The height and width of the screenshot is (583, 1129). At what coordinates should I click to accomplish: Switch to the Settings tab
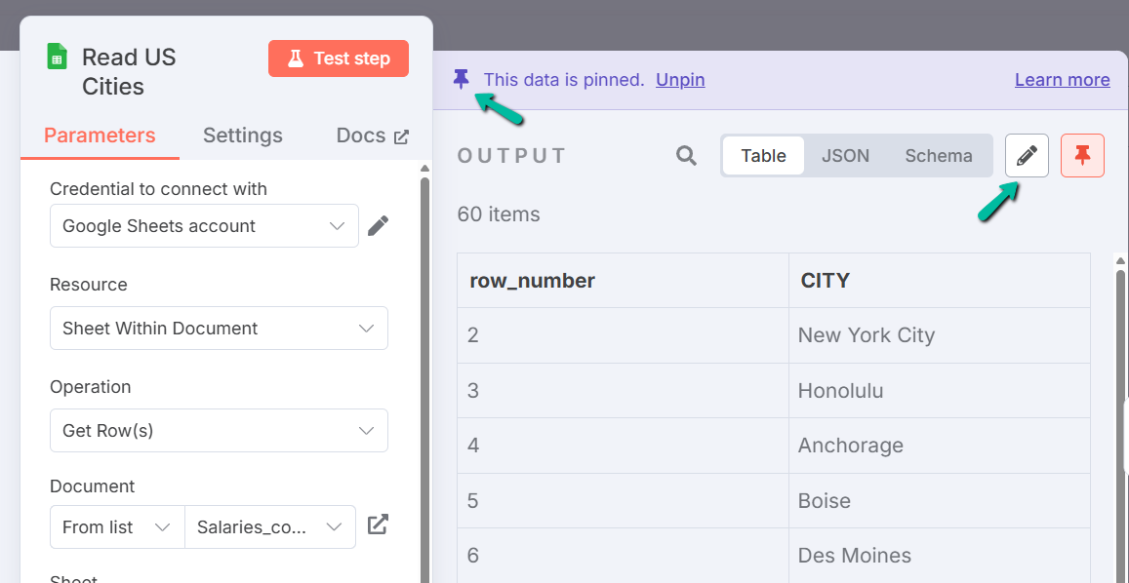click(x=242, y=136)
